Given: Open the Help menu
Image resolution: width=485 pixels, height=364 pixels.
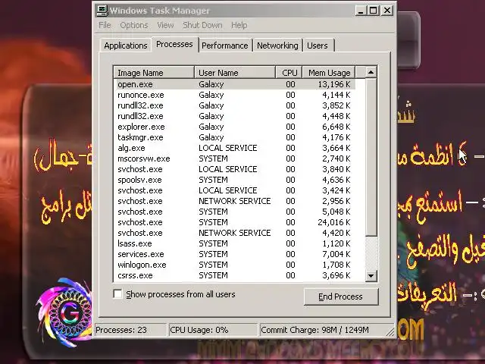Looking at the screenshot, I should pyautogui.click(x=239, y=25).
